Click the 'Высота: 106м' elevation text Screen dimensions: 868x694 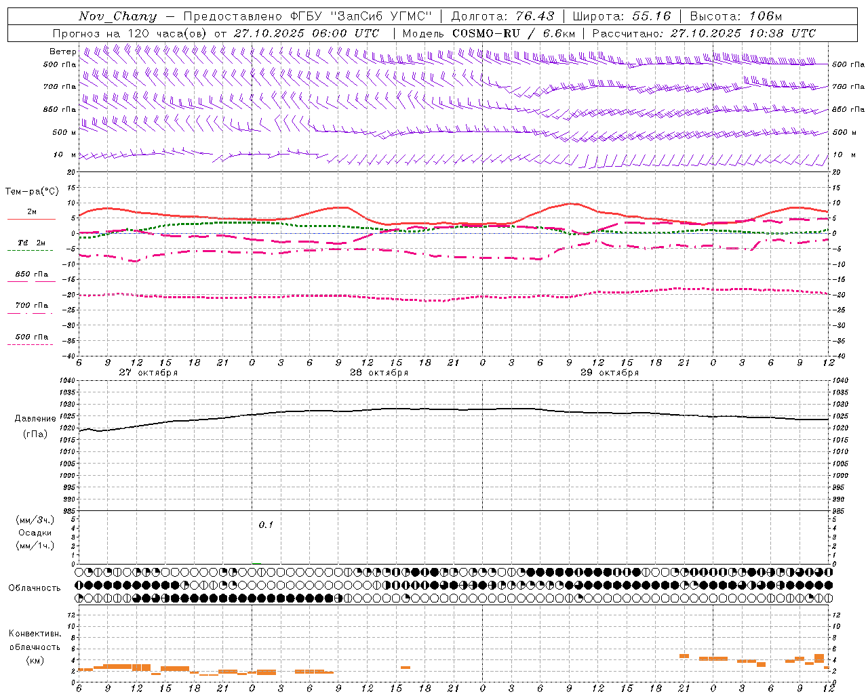pos(736,16)
